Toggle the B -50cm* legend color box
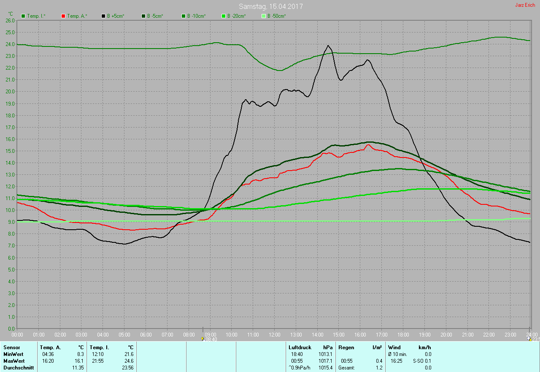Image resolution: width=540 pixels, height=372 pixels. click(264, 16)
